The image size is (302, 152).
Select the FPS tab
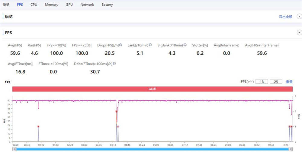pos(20,5)
